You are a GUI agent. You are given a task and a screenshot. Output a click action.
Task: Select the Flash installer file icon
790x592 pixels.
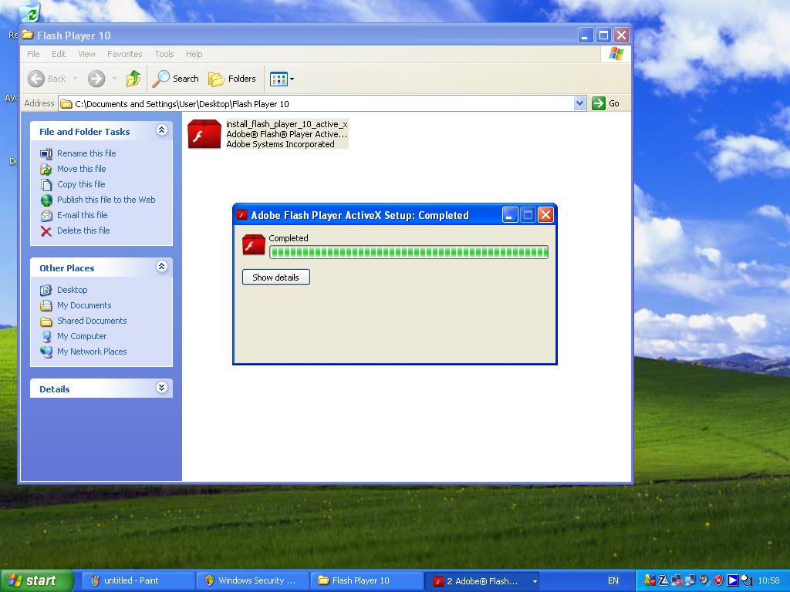(204, 134)
